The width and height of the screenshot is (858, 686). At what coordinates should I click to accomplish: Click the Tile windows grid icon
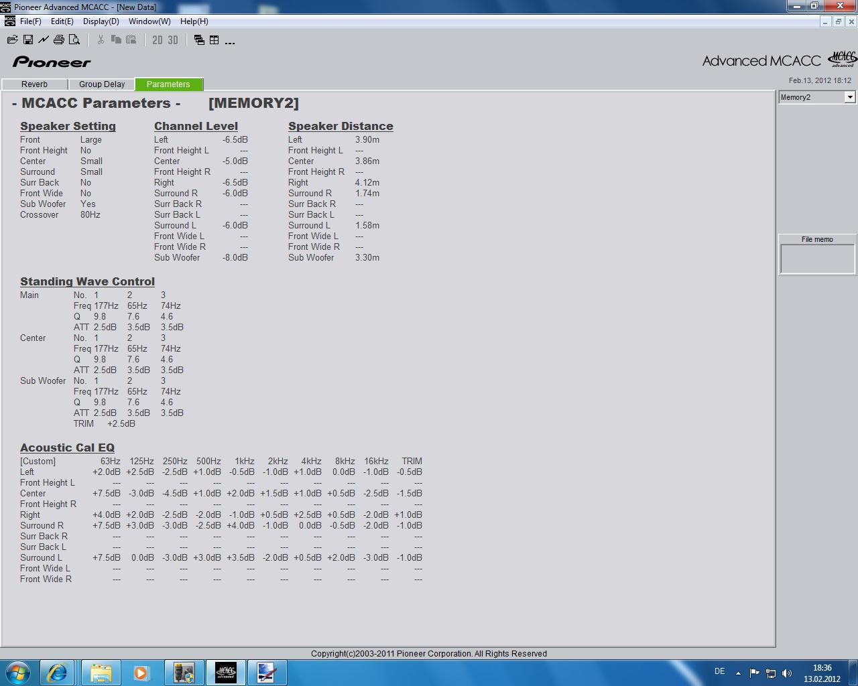[214, 40]
